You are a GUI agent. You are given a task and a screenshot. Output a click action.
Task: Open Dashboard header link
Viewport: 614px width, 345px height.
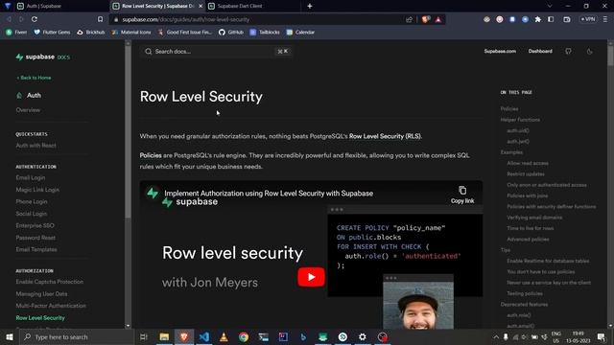540,51
